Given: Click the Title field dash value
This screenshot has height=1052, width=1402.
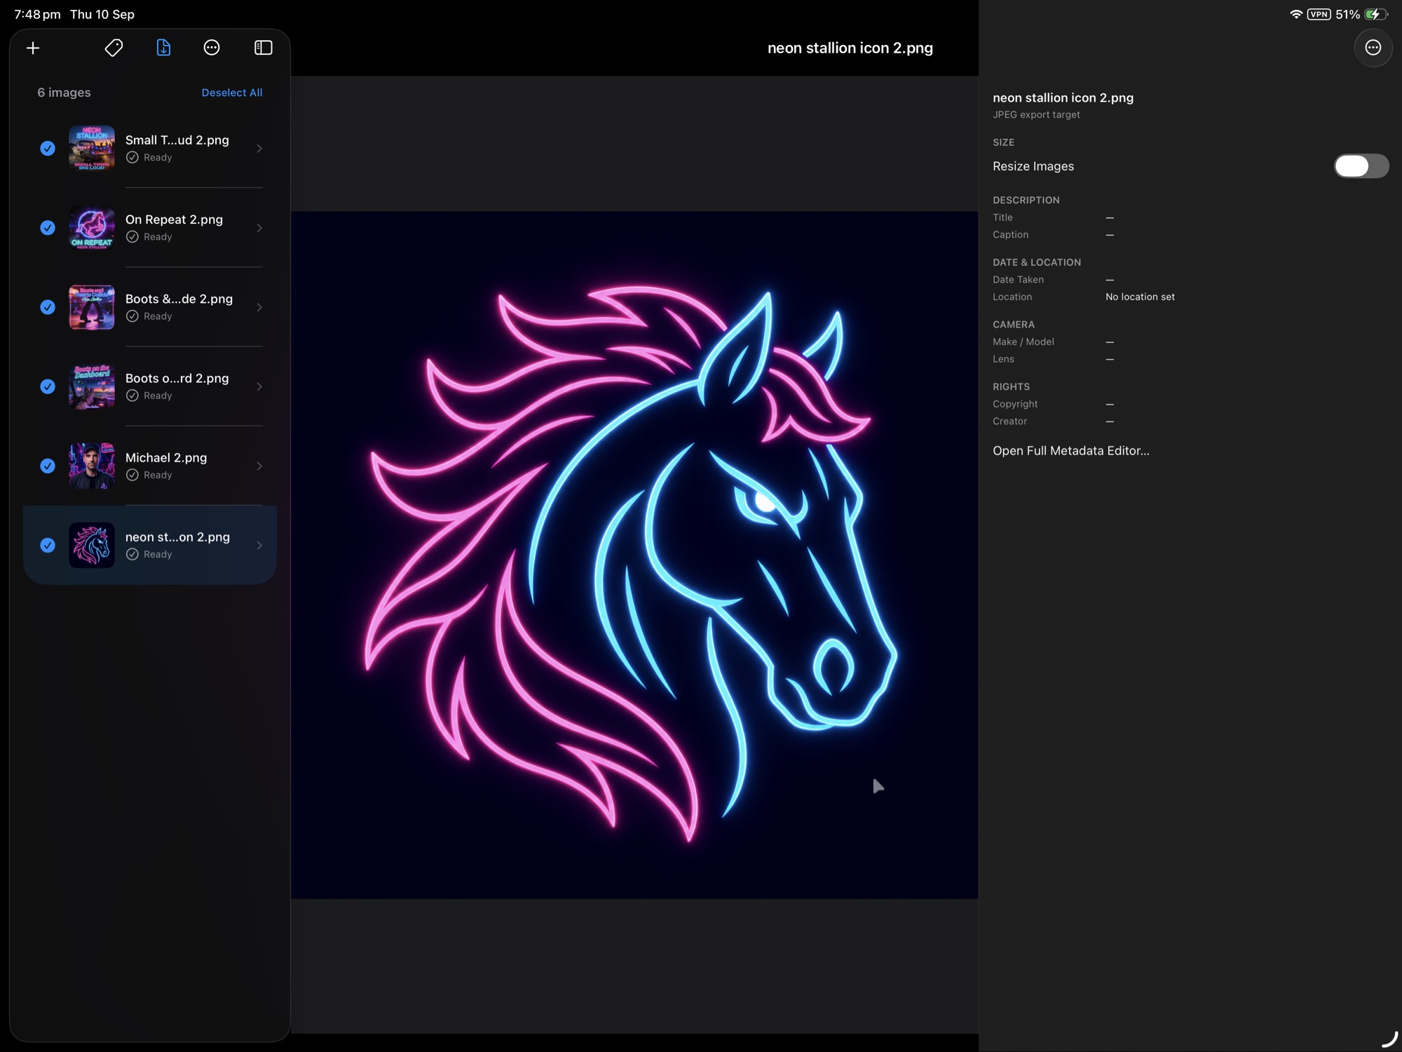Looking at the screenshot, I should click(x=1110, y=218).
